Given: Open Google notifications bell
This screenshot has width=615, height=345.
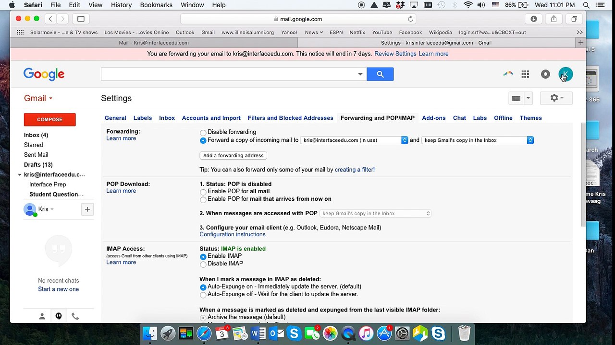Looking at the screenshot, I should tap(545, 74).
